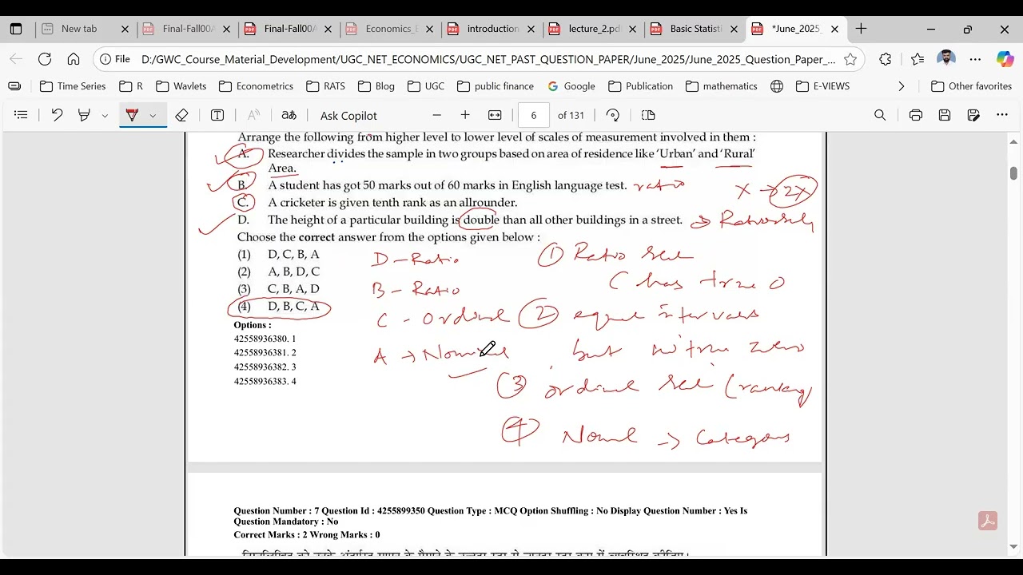Zoom in with the plus icon
The width and height of the screenshot is (1023, 575).
click(x=465, y=115)
